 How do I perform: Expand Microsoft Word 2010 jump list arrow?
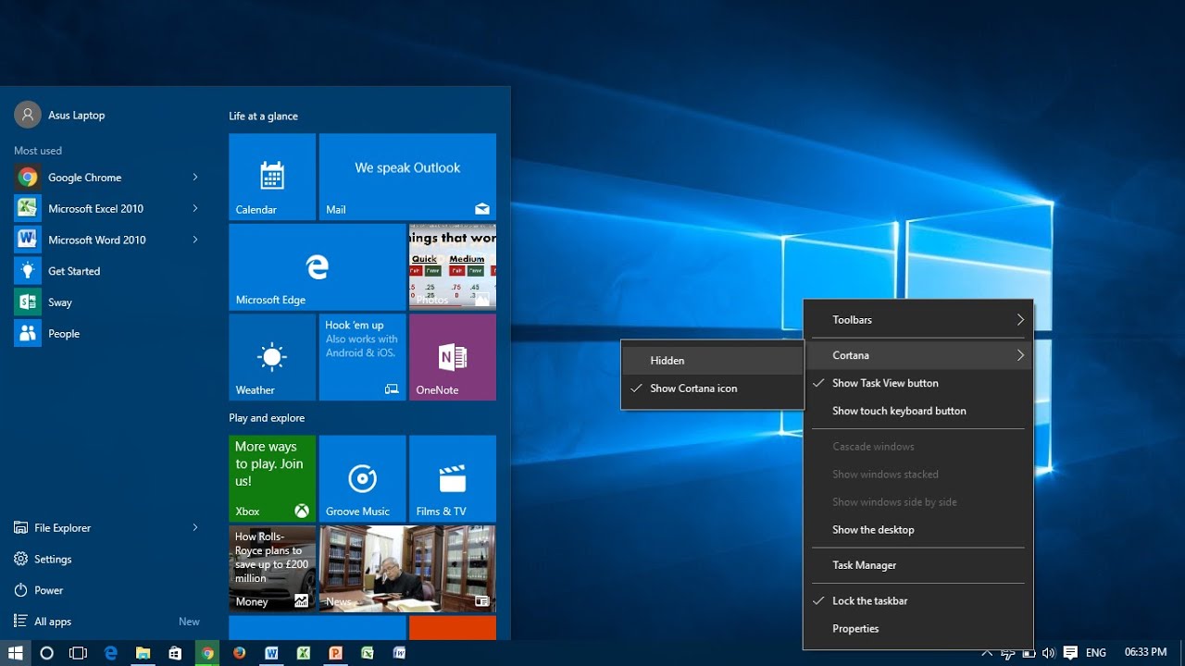tap(195, 240)
